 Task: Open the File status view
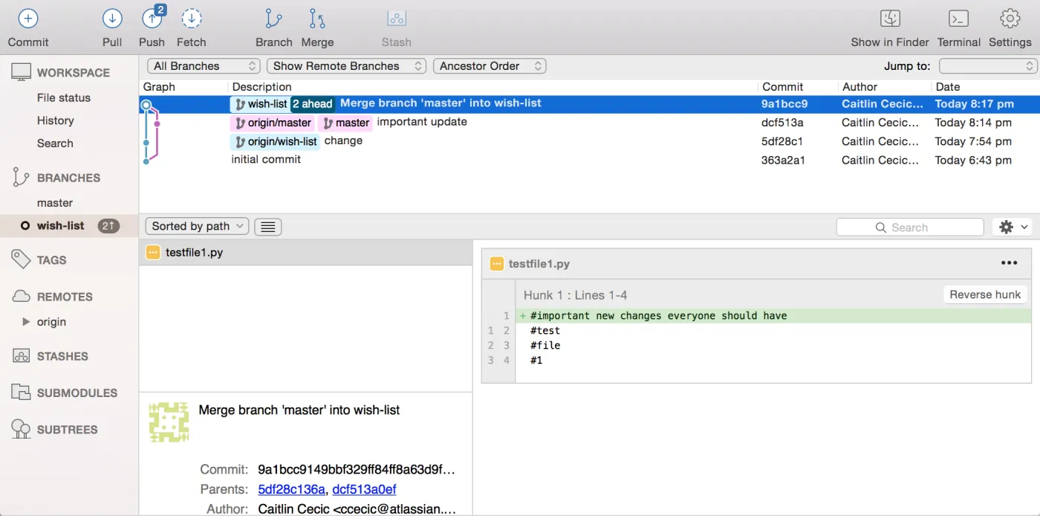tap(64, 97)
